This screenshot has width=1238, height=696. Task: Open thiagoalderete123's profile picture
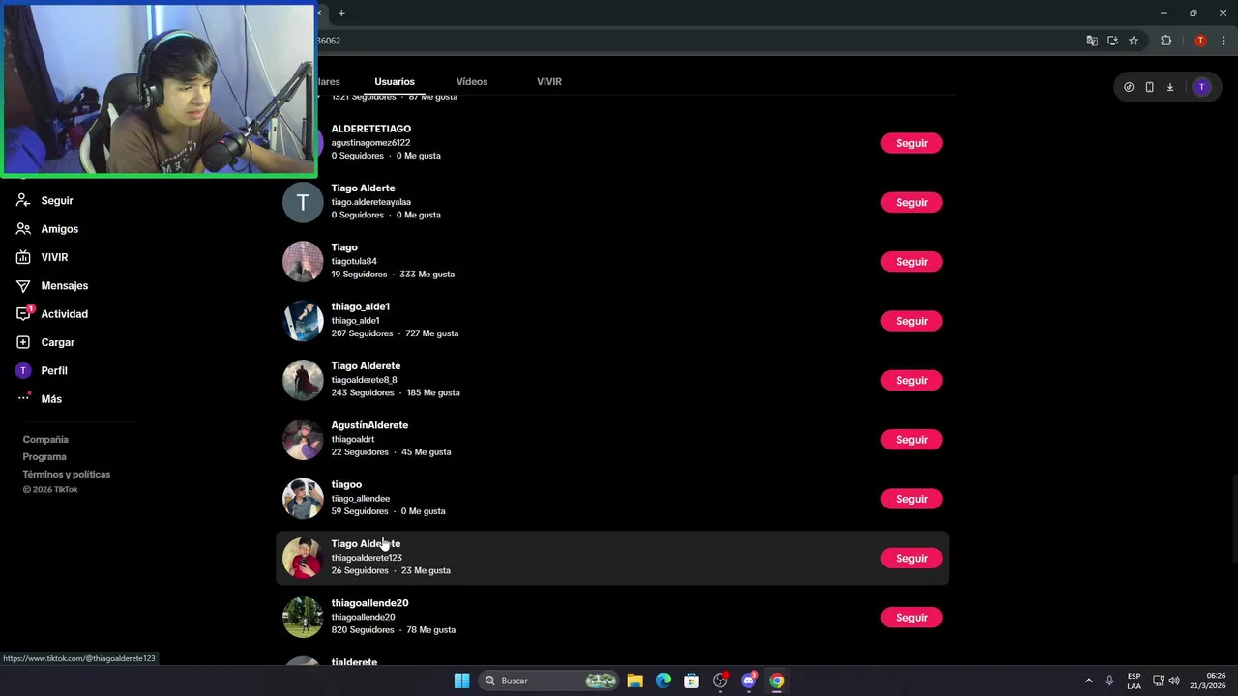point(303,558)
